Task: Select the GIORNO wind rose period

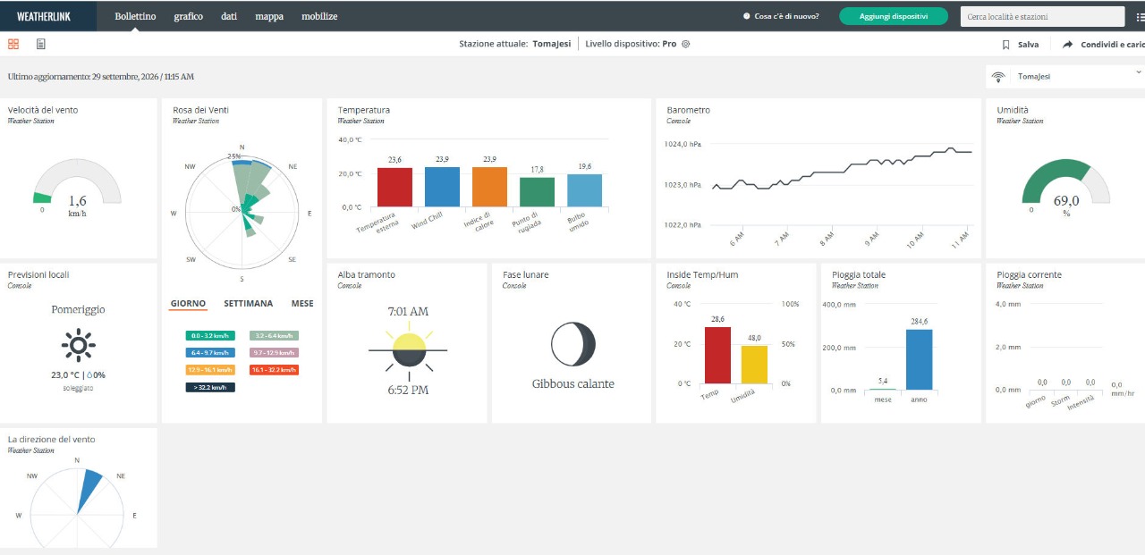Action: tap(188, 304)
